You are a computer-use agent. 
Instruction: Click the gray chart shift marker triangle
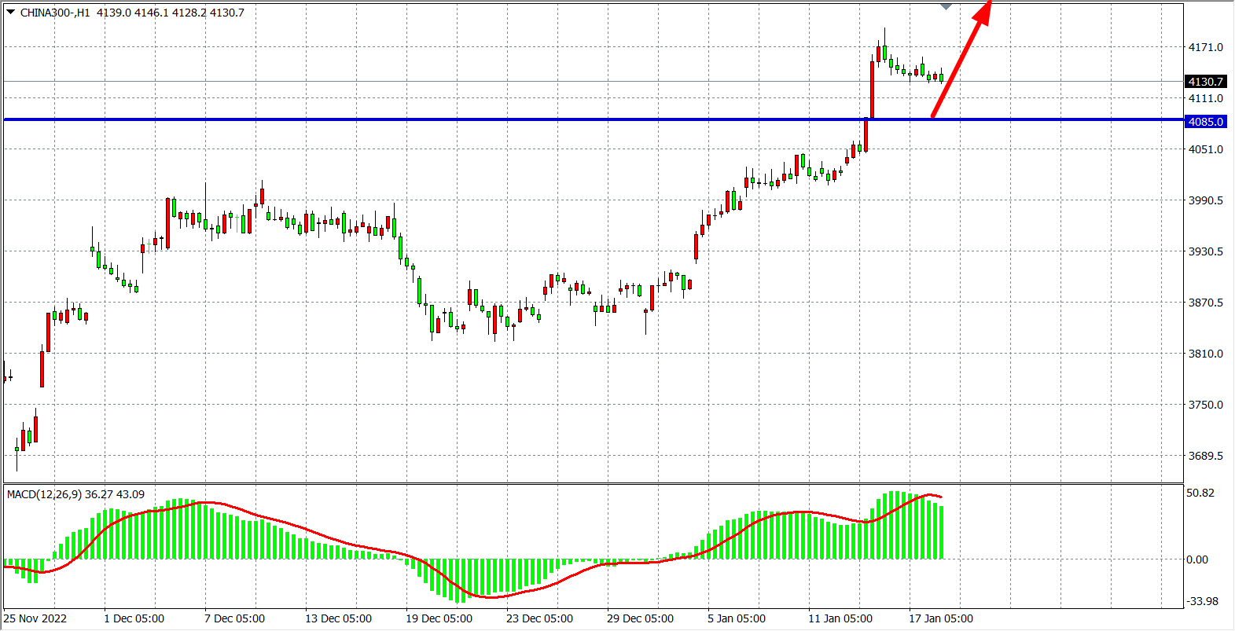(946, 6)
